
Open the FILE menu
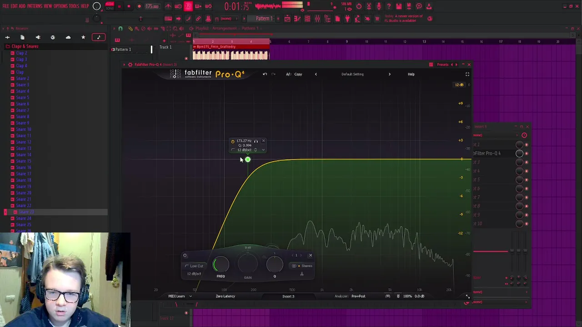[6, 6]
